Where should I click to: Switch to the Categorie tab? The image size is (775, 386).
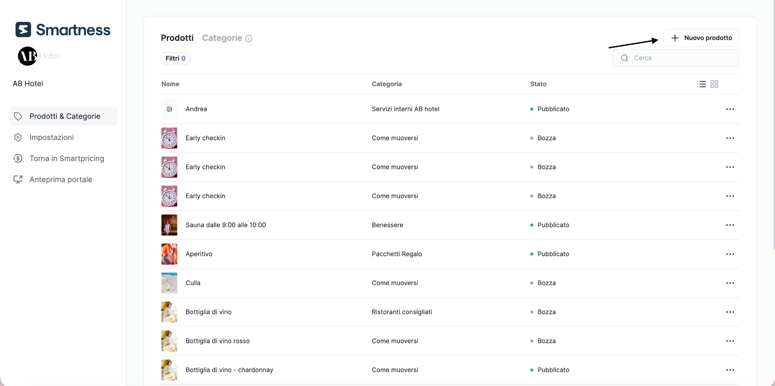pyautogui.click(x=222, y=38)
